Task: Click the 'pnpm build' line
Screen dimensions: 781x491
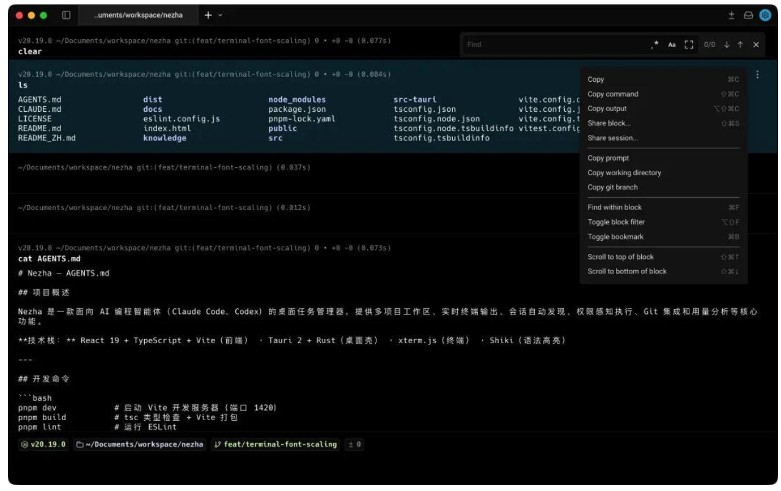Action: pos(128,418)
